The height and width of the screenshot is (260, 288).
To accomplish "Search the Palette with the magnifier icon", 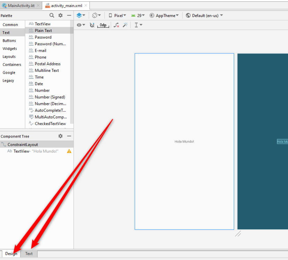I will click(x=52, y=16).
